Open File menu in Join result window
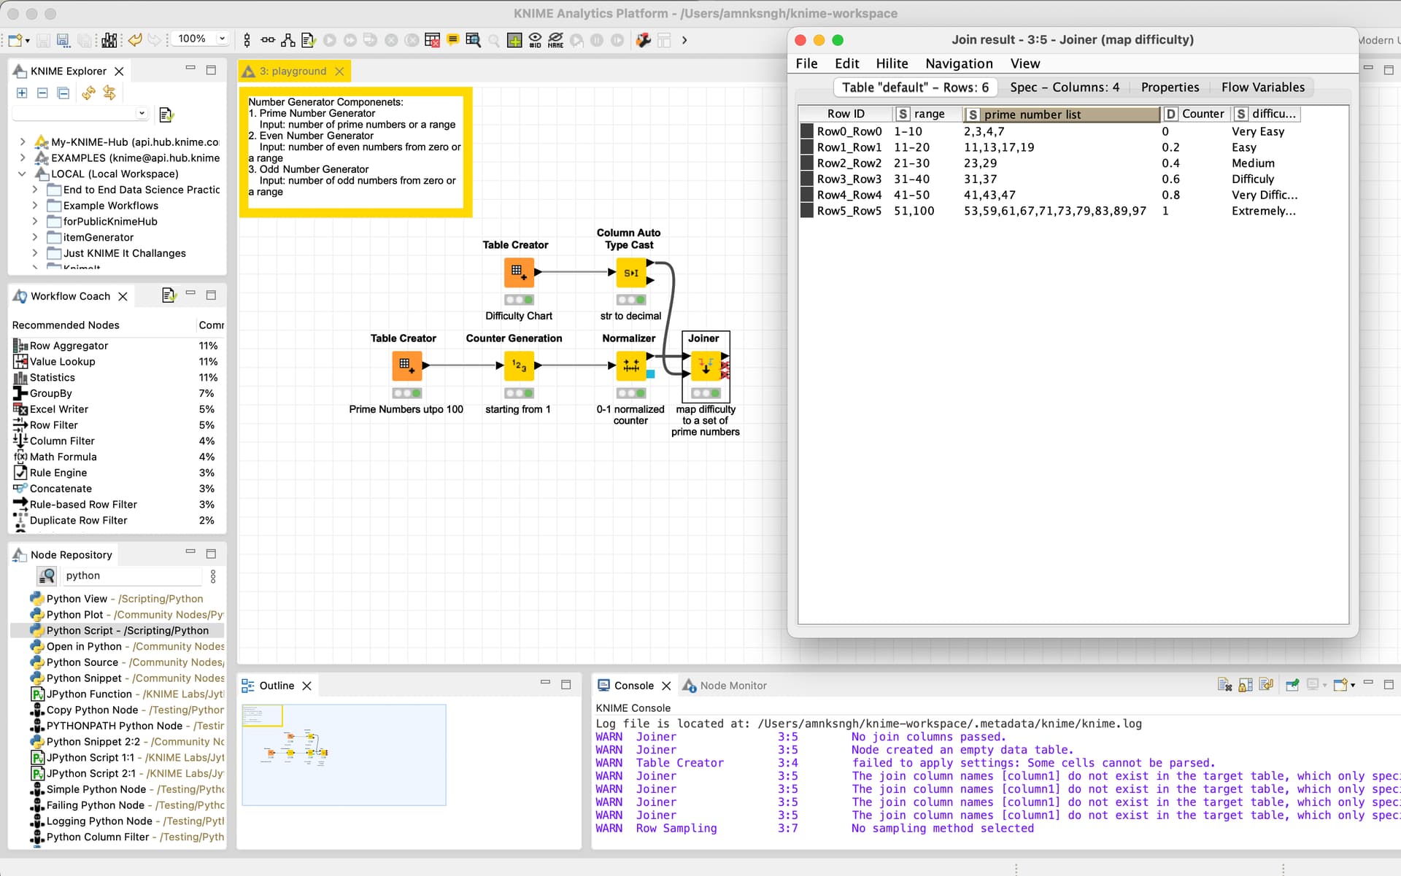This screenshot has width=1401, height=876. (x=806, y=63)
